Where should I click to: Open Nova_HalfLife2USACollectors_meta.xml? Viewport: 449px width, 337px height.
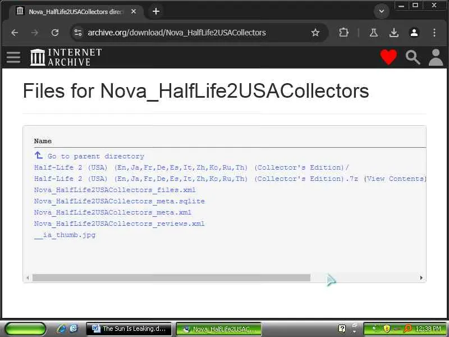(x=113, y=212)
